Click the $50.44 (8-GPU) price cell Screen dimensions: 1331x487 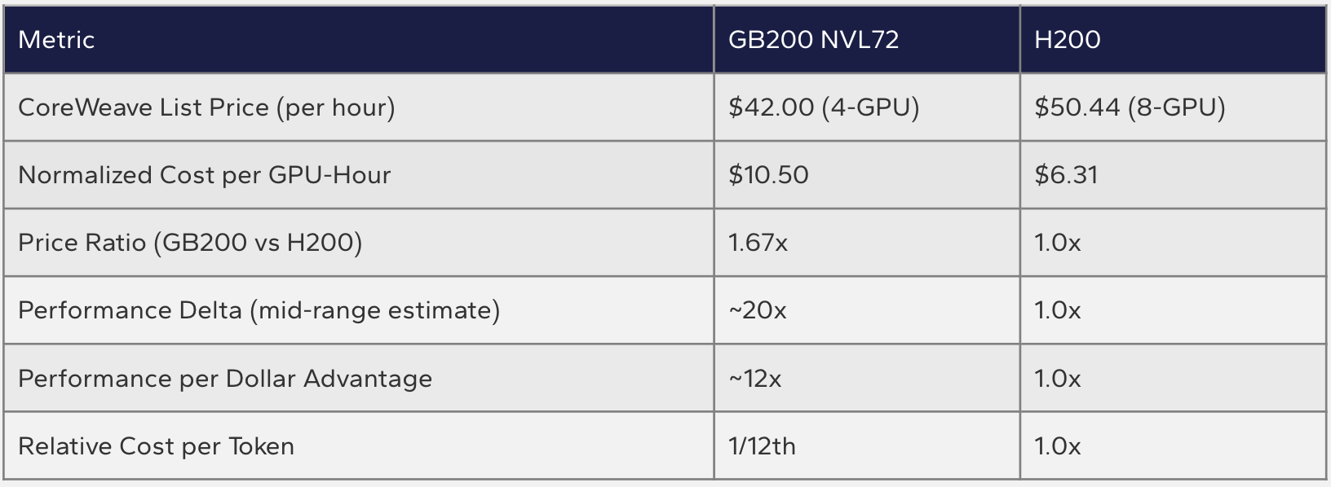[1130, 107]
